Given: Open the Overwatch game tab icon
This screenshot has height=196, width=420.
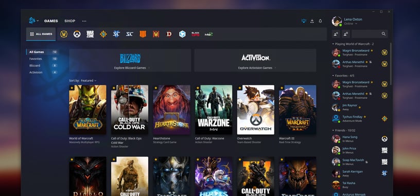Looking at the screenshot, I should [77, 34].
